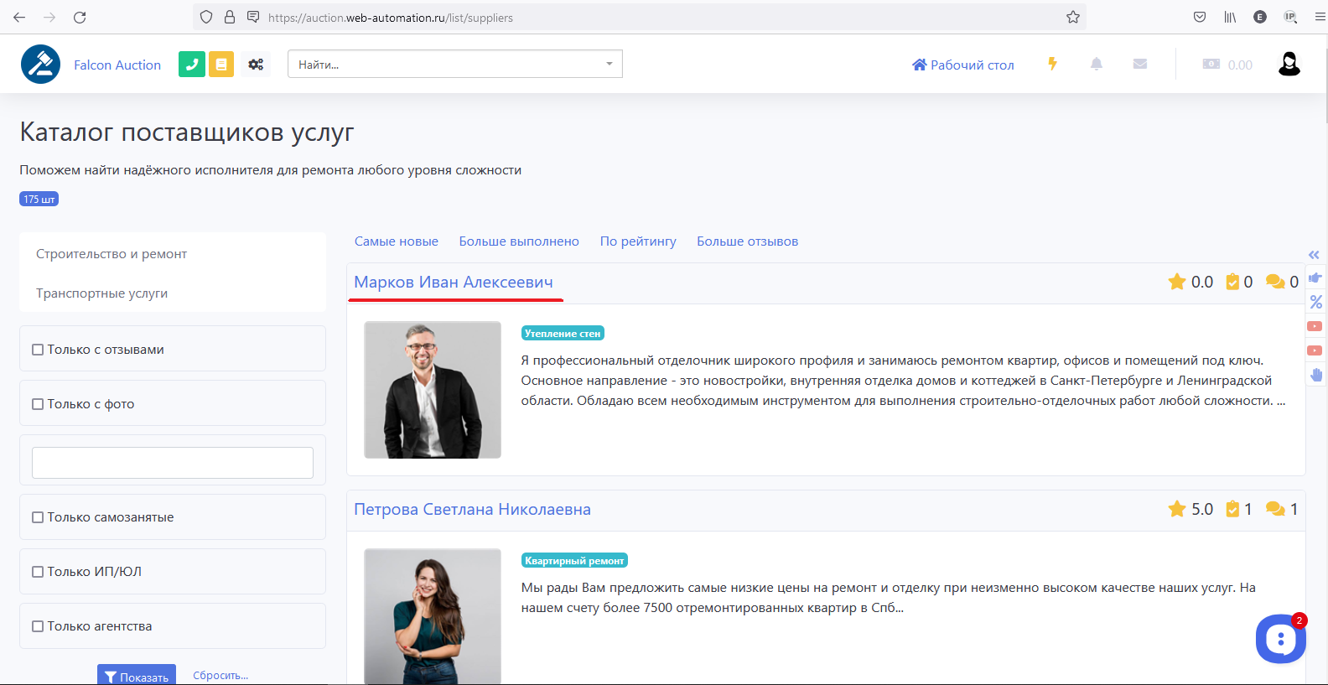
Task: Open the settings gears icon
Action: click(256, 65)
